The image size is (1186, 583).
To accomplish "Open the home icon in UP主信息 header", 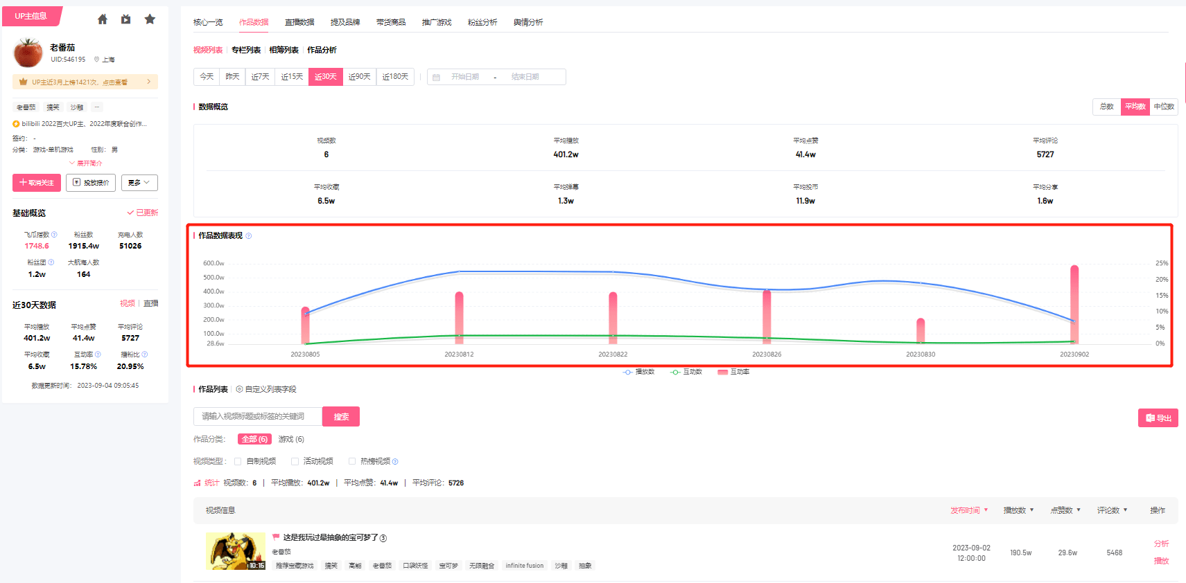I will pyautogui.click(x=103, y=19).
